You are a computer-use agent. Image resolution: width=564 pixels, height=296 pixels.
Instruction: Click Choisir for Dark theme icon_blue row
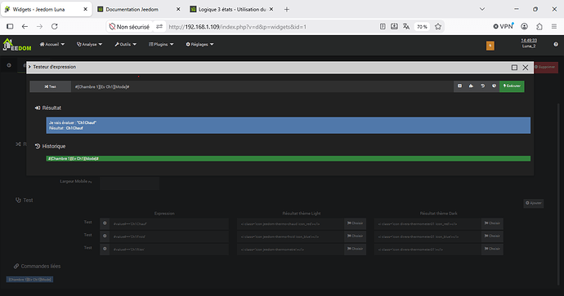492,236
